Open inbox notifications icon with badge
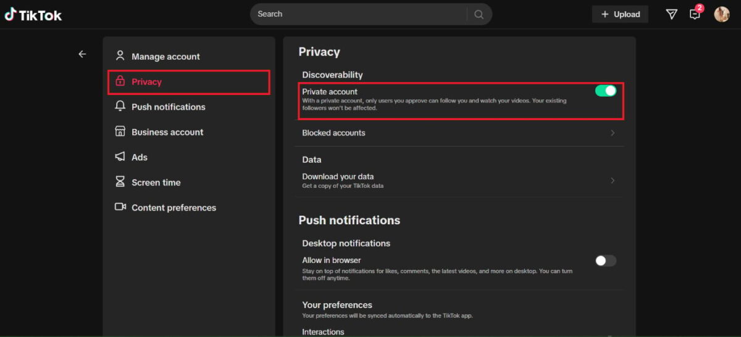 pyautogui.click(x=696, y=13)
